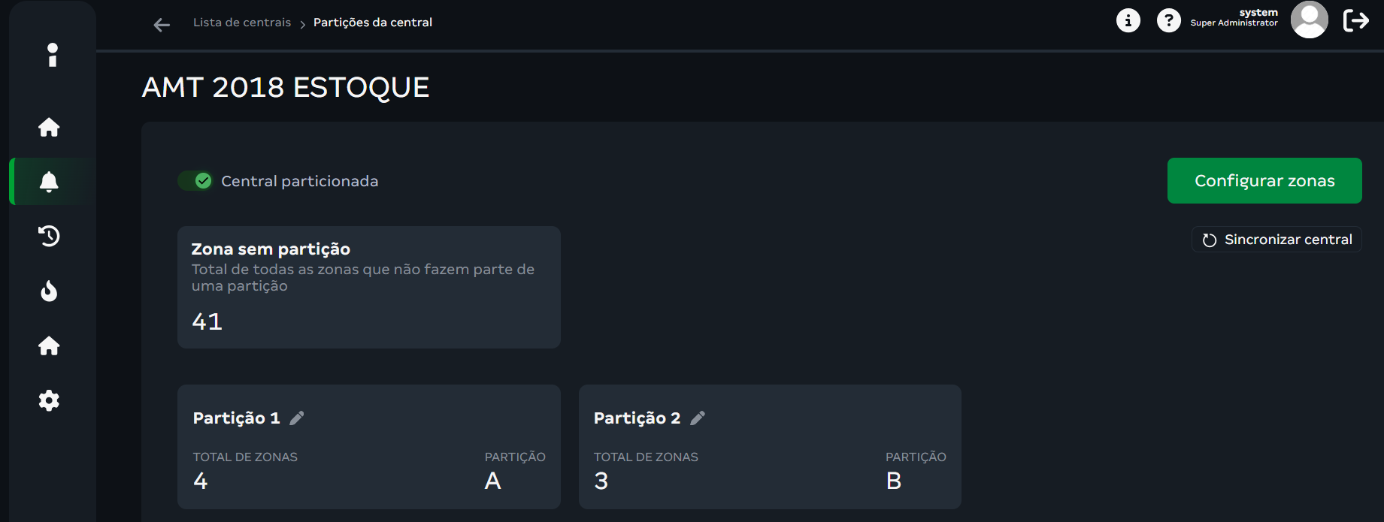This screenshot has height=522, width=1384.
Task: Open the Zona sem partição card
Action: click(368, 287)
